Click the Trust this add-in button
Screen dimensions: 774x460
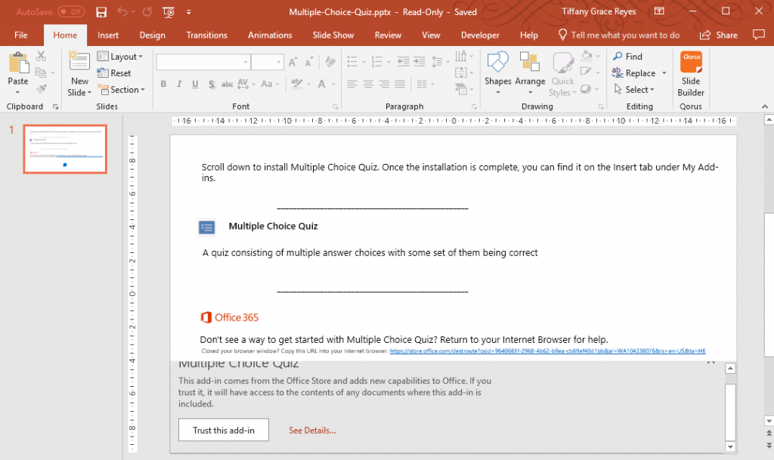point(223,430)
